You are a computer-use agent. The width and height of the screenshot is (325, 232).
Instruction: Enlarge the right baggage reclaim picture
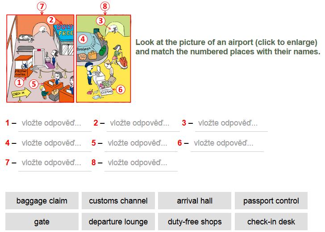pyautogui.click(x=104, y=58)
